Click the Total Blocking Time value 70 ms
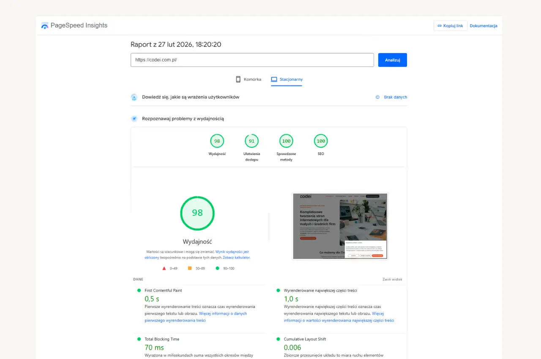Image resolution: width=541 pixels, height=359 pixels. click(x=154, y=348)
